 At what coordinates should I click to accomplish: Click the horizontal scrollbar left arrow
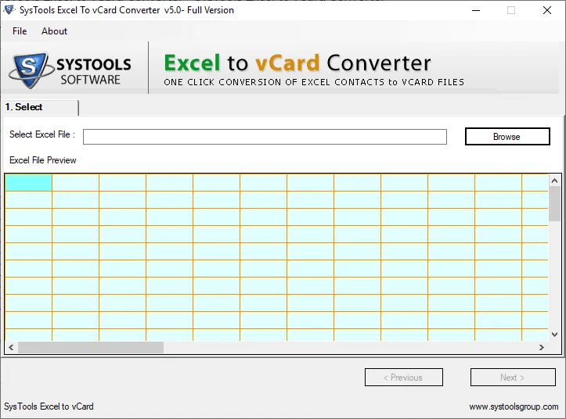pos(11,347)
